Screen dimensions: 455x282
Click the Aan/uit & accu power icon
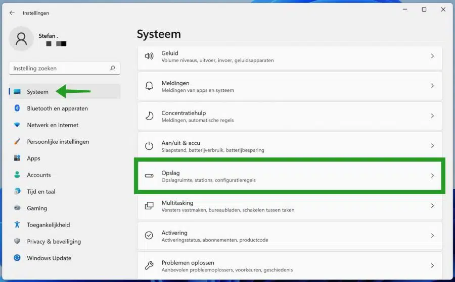point(149,146)
